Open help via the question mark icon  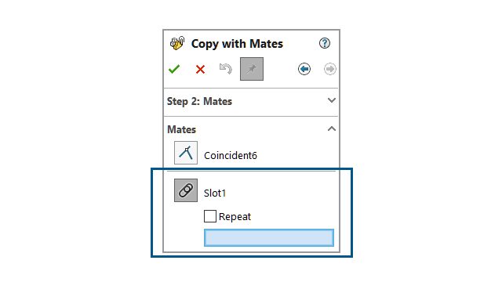point(325,43)
